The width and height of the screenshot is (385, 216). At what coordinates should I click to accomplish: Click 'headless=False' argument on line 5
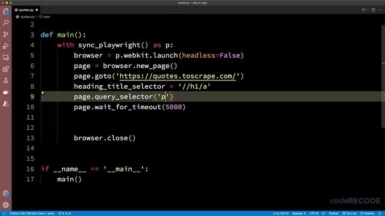[x=211, y=55]
